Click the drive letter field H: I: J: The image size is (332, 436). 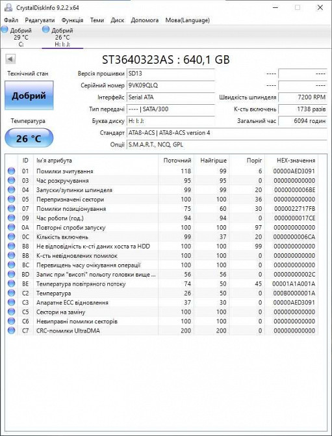[170, 121]
